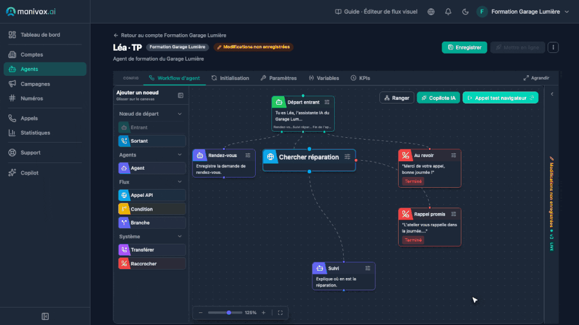The image size is (579, 325).
Task: Toggle dark mode moon icon
Action: [465, 12]
